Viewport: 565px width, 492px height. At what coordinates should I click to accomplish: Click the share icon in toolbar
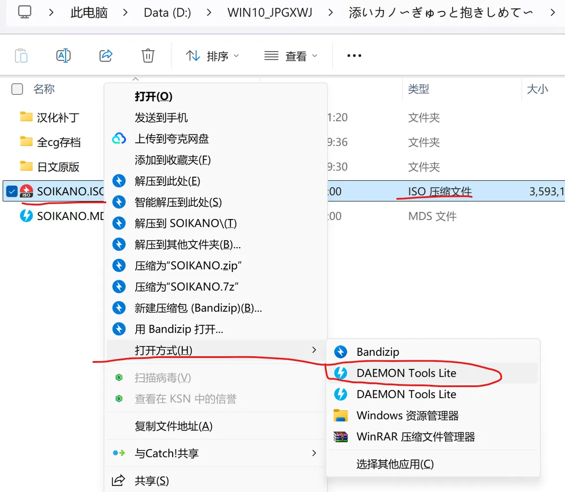pos(106,56)
